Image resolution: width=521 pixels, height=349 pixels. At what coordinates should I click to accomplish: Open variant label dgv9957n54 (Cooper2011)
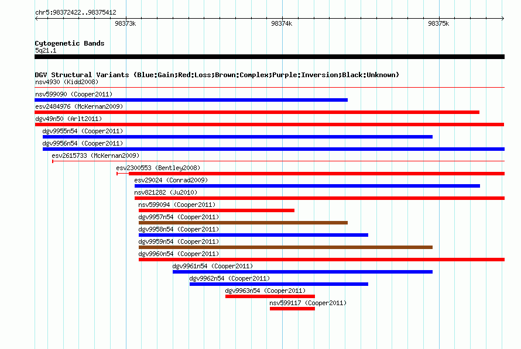pos(179,217)
